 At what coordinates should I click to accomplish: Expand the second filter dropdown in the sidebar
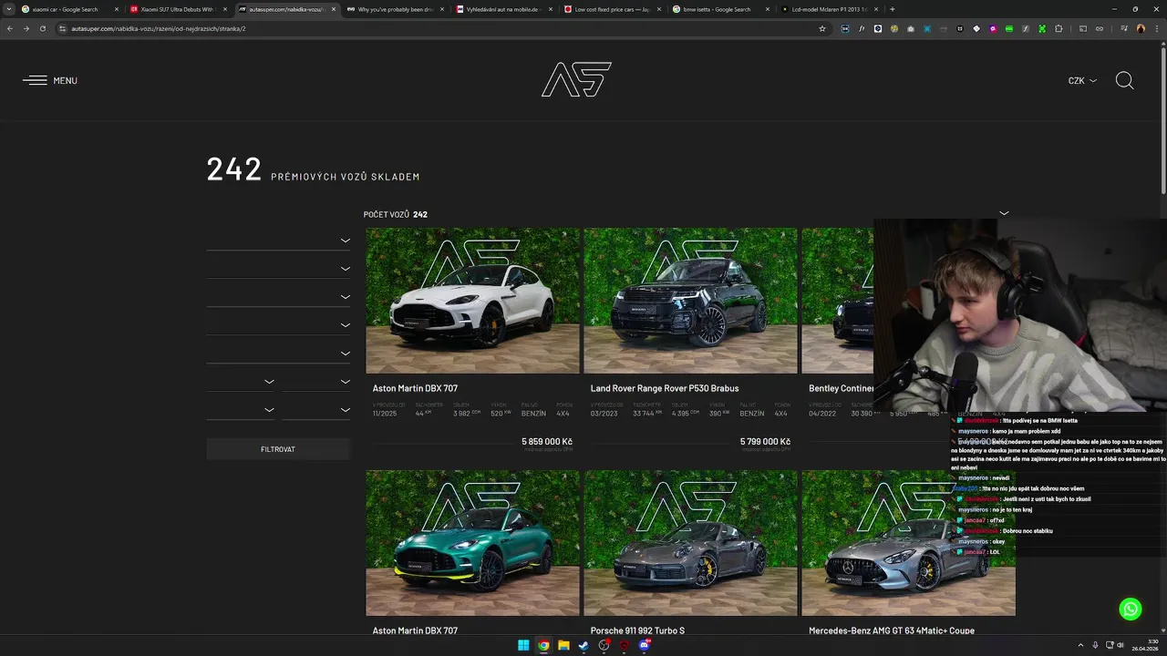345,269
